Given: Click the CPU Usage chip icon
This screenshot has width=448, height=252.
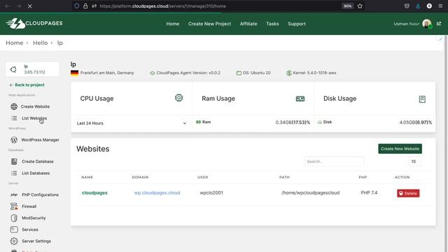Looking at the screenshot, I should coord(179,98).
